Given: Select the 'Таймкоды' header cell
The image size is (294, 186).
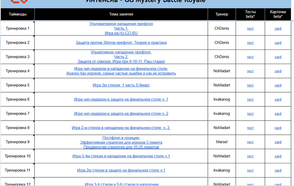Looking at the screenshot, I should 18,14.
